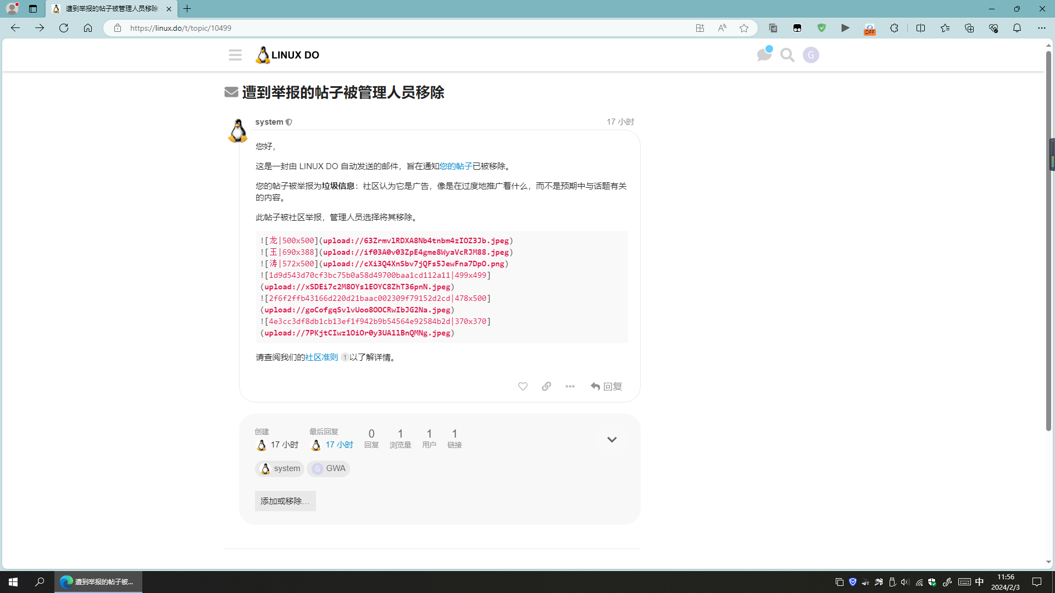View site information lock icon

pyautogui.click(x=117, y=28)
